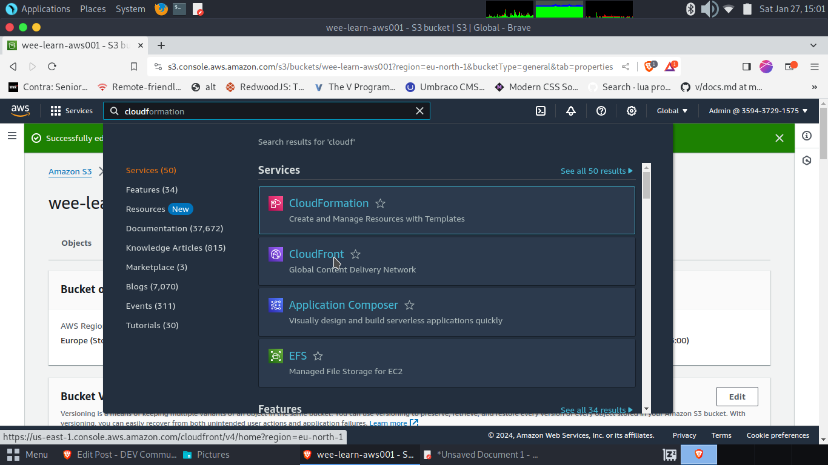
Task: Open the CloudFront service link
Action: coord(316,254)
